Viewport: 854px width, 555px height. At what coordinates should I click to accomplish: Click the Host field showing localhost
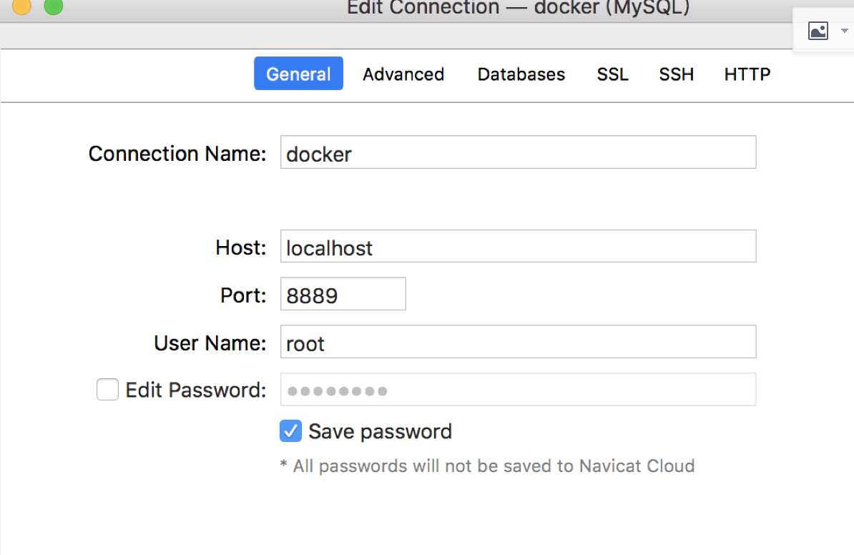pyautogui.click(x=518, y=246)
